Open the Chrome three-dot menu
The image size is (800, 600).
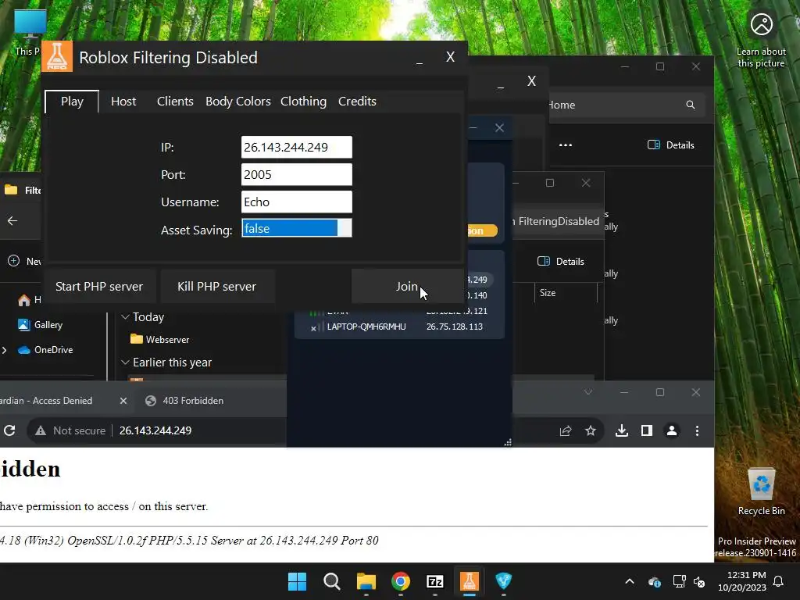[697, 431]
